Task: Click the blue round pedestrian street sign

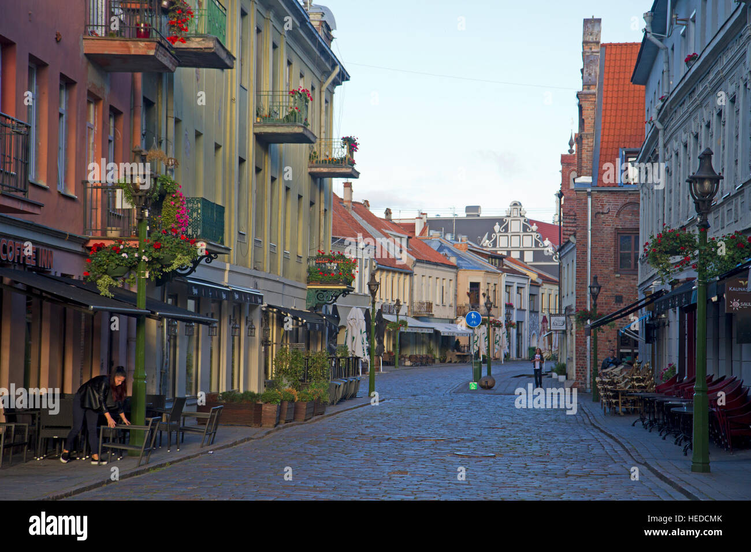Action: (473, 319)
